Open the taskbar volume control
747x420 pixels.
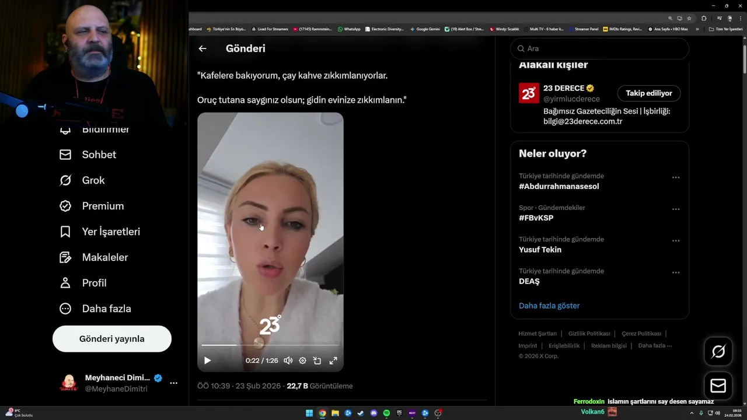[717, 413]
